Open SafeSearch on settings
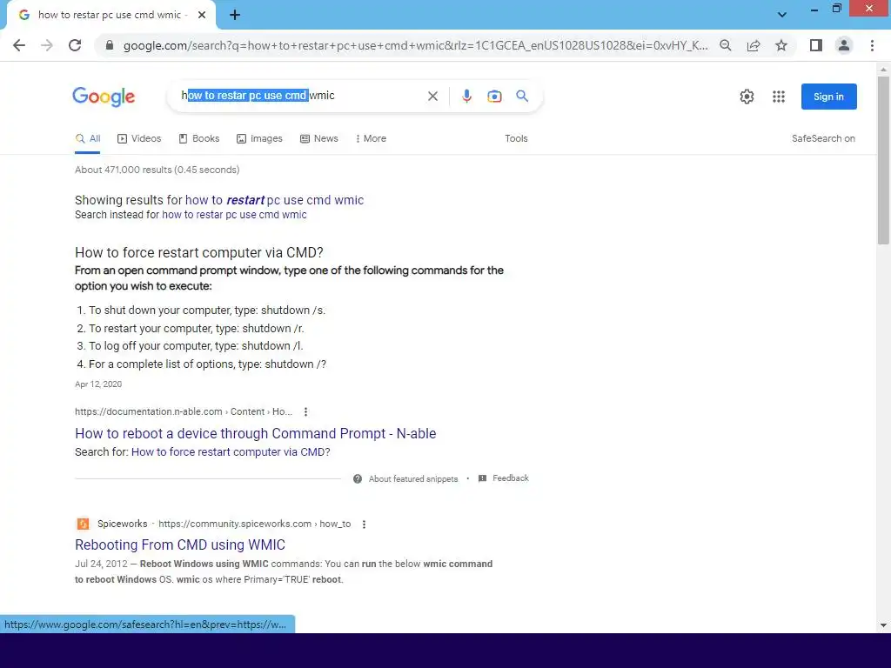 pos(823,138)
